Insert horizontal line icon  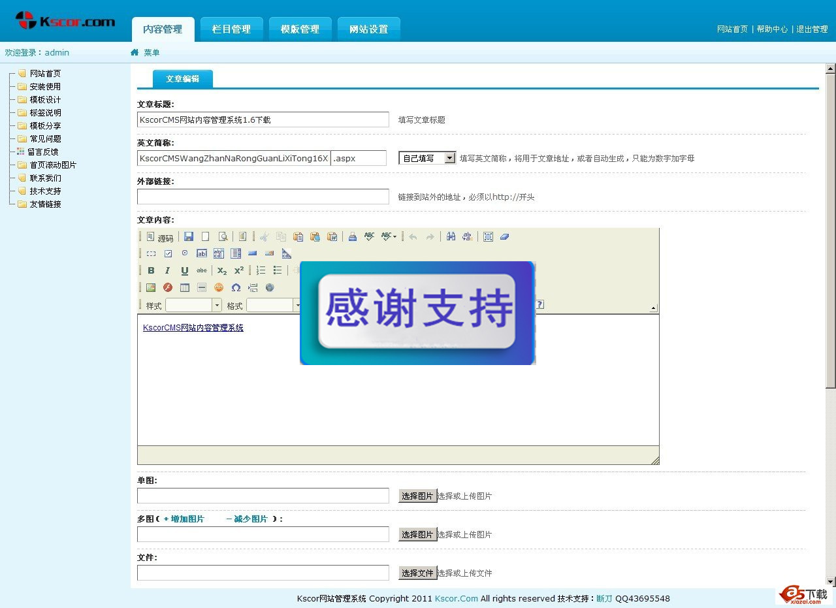(202, 287)
